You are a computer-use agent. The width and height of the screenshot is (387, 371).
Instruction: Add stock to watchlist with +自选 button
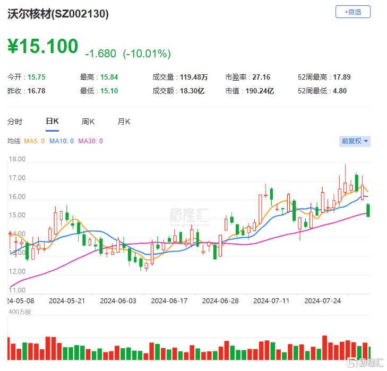pyautogui.click(x=352, y=12)
